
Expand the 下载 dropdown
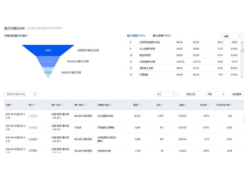(216, 94)
